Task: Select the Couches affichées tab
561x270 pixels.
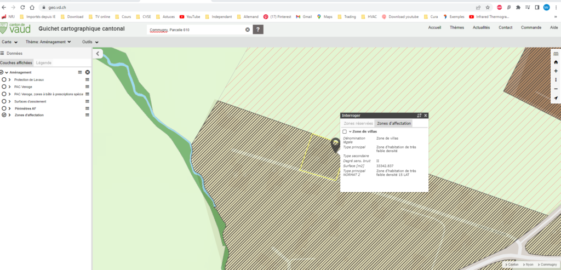Action: [16, 63]
